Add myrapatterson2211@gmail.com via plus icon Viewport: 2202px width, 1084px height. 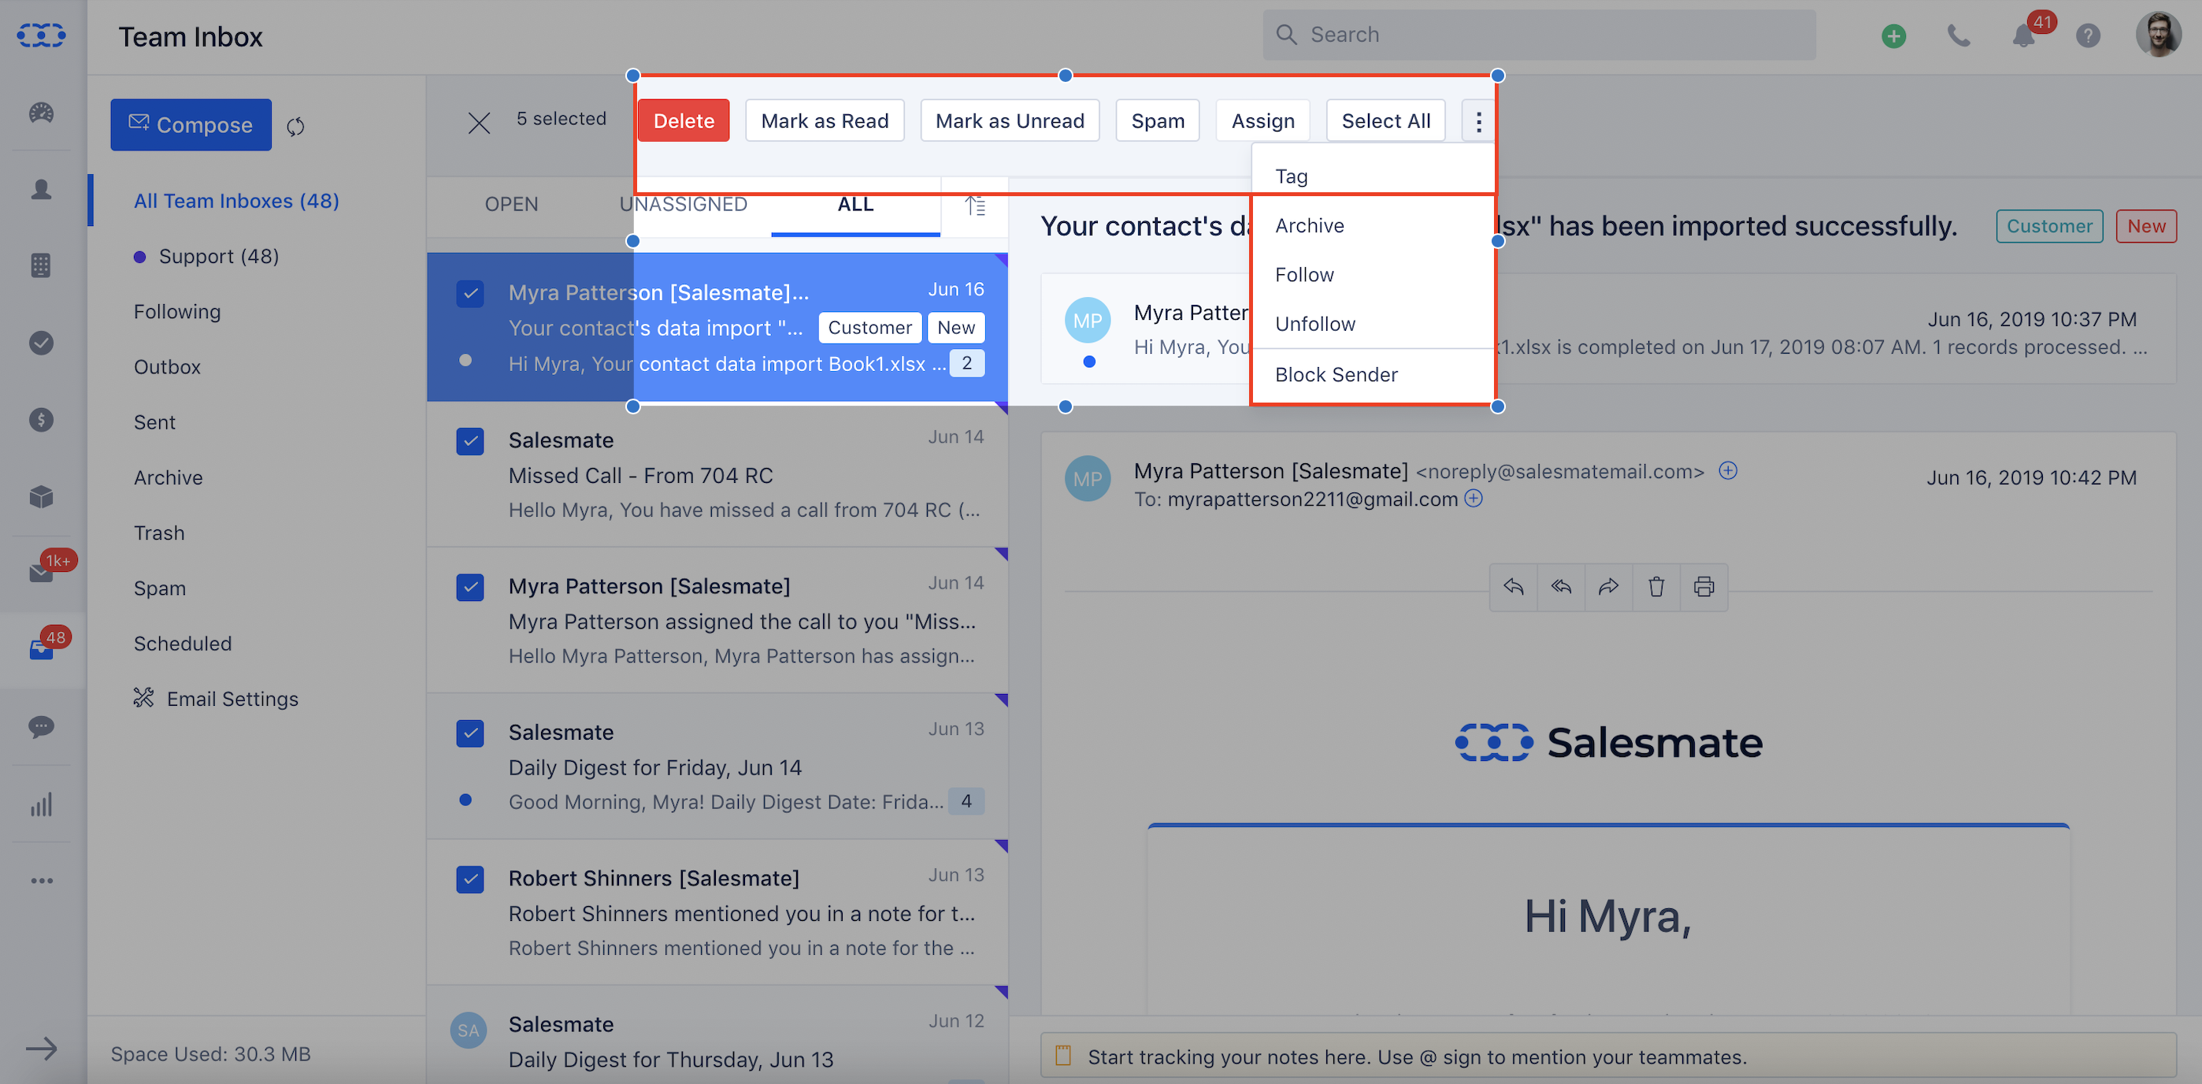[x=1473, y=499]
